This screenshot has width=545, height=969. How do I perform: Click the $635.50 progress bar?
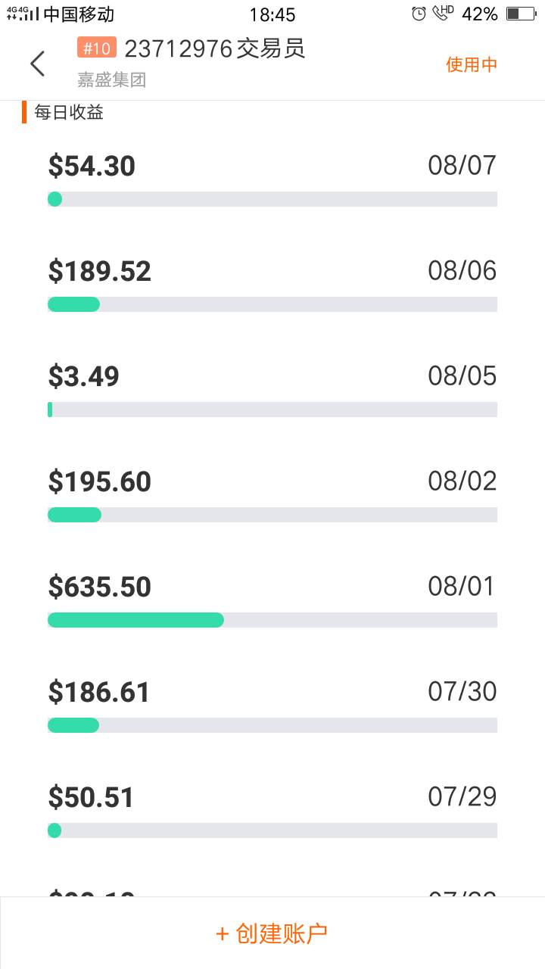272,620
